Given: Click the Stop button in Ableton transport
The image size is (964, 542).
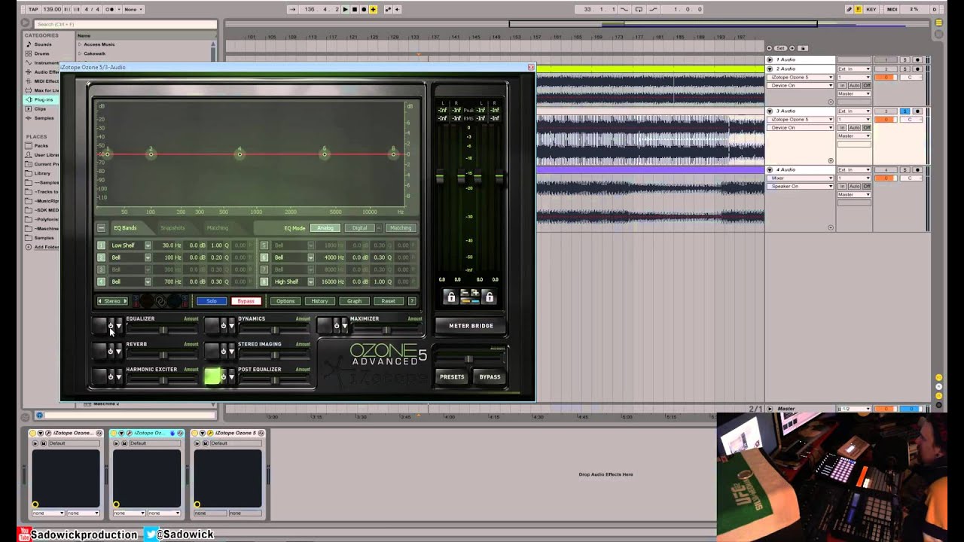Looking at the screenshot, I should point(354,9).
